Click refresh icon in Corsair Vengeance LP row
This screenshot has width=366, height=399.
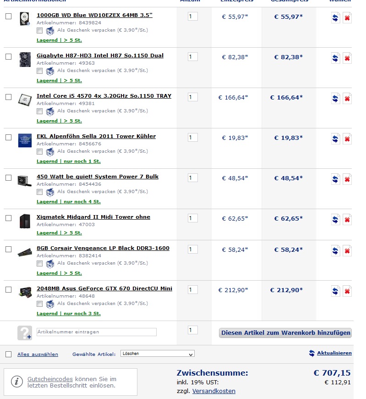click(335, 251)
